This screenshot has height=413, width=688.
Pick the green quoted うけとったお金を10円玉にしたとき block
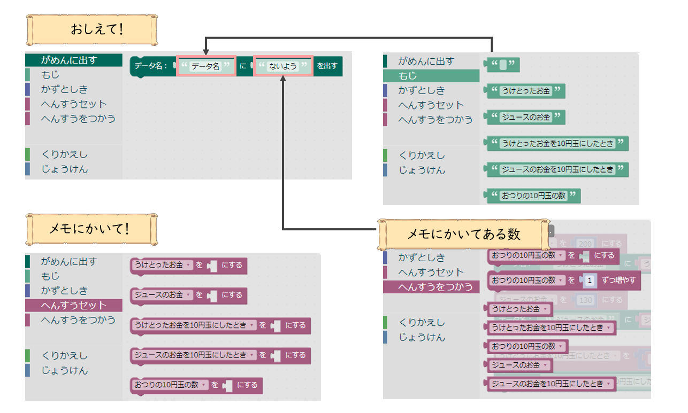[556, 144]
